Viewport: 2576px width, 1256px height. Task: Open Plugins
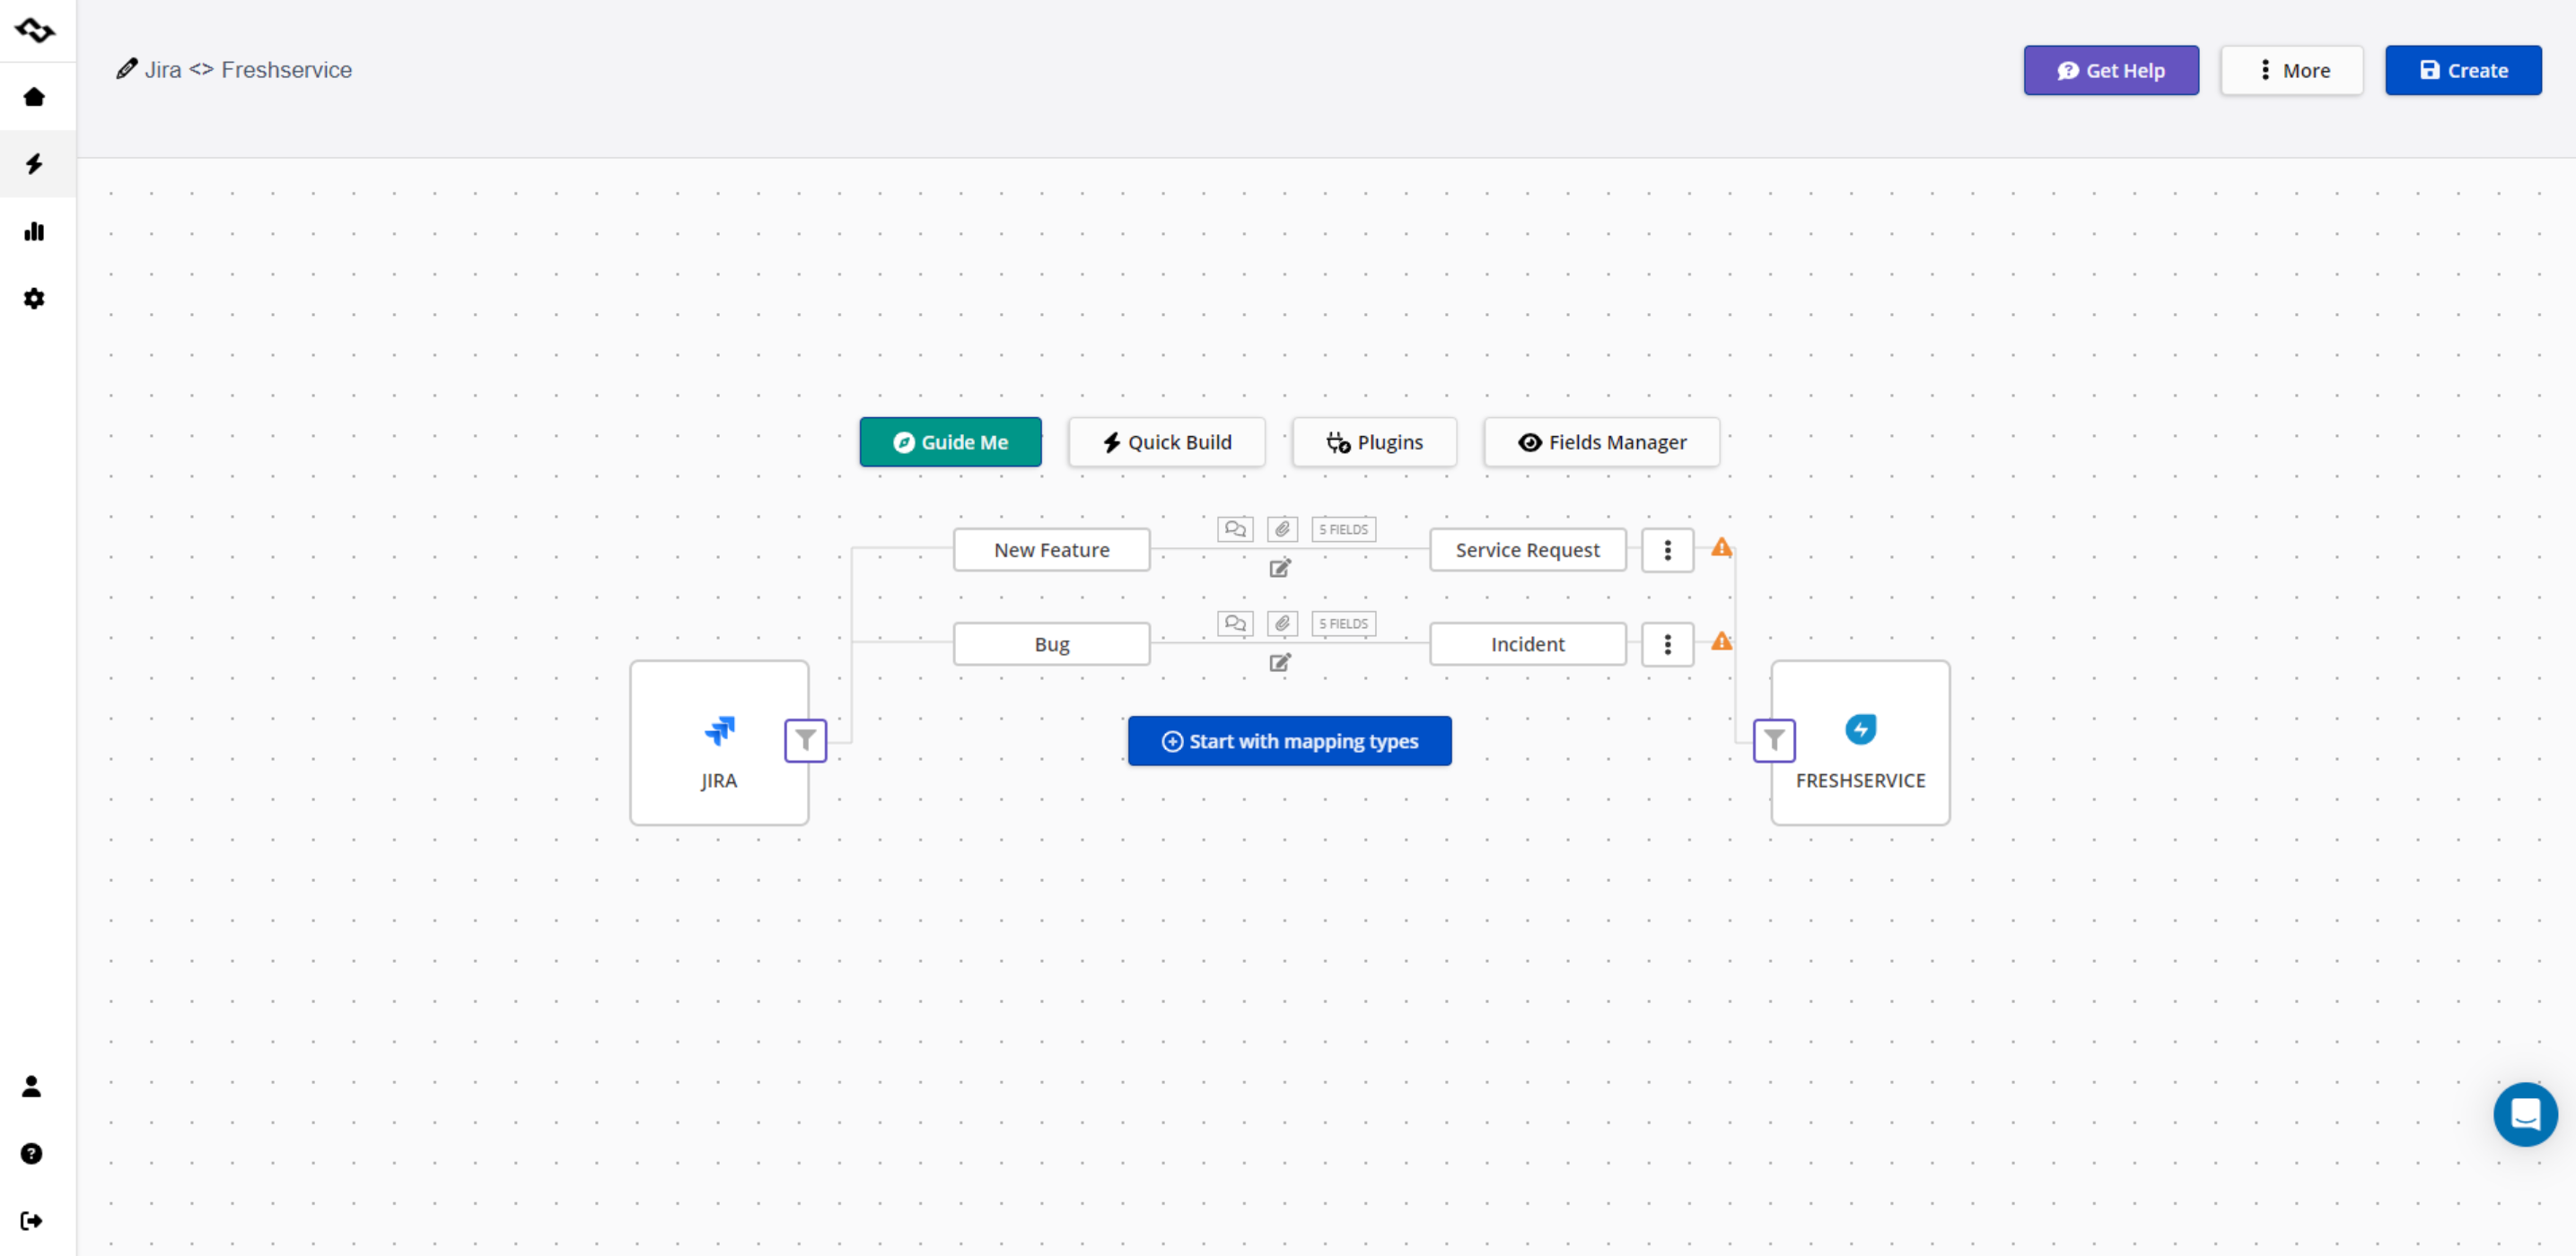click(x=1374, y=441)
